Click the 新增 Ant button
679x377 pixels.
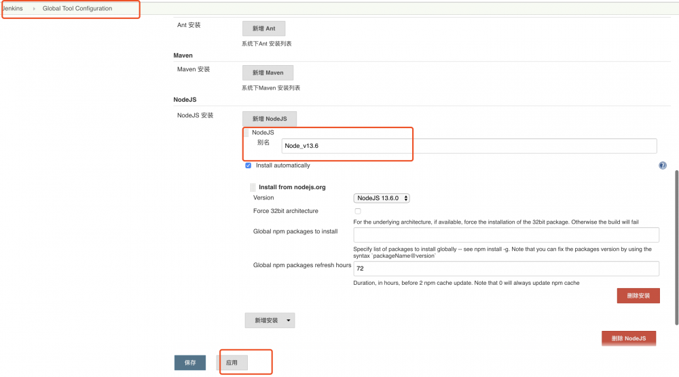click(x=263, y=28)
